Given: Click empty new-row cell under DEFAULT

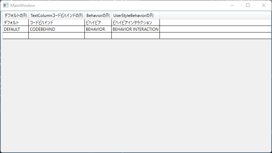Looking at the screenshot, I should [16, 36].
